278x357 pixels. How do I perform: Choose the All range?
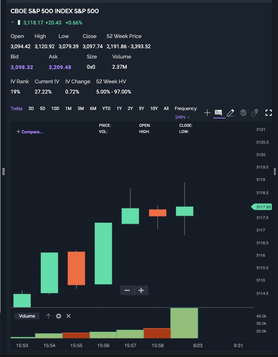(x=166, y=109)
